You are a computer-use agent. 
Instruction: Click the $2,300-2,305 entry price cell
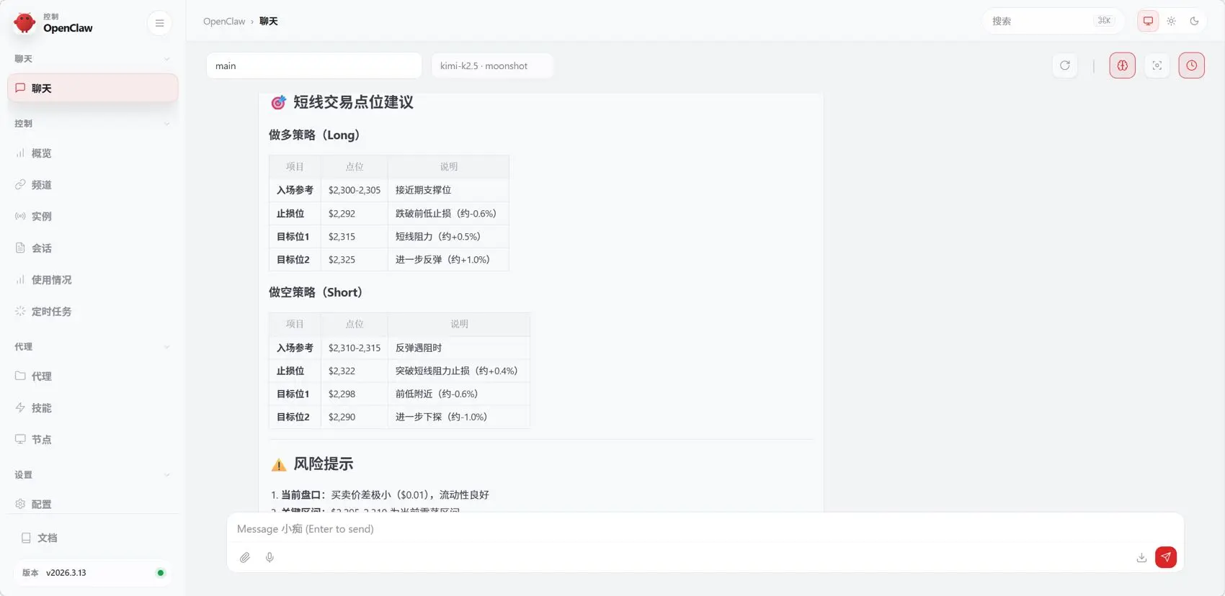[x=355, y=190]
